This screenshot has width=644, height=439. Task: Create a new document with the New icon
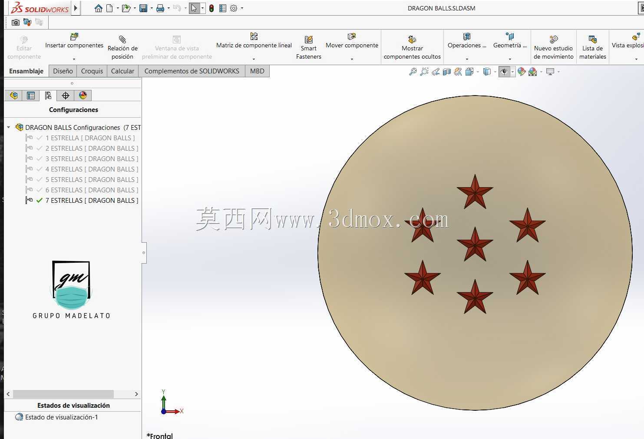coord(110,8)
